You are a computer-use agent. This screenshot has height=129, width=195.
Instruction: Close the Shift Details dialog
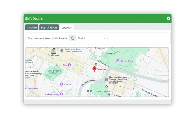pos(168,18)
